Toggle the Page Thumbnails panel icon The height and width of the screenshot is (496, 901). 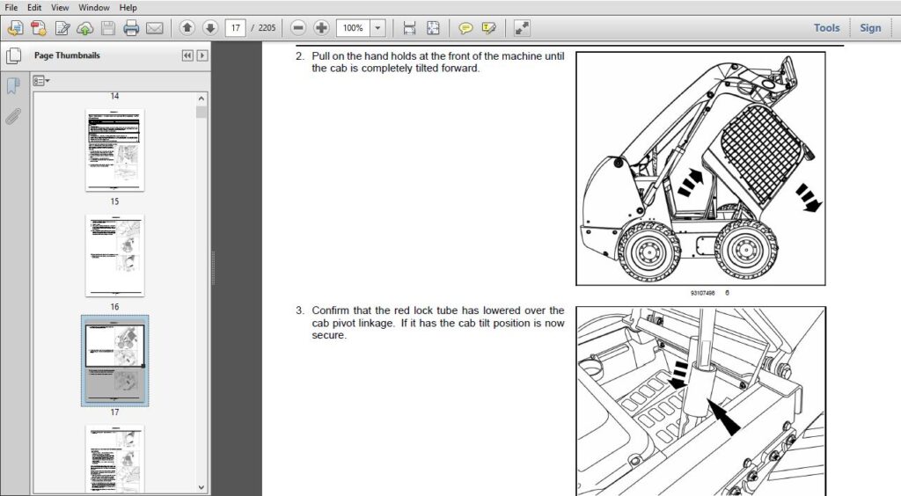pyautogui.click(x=13, y=55)
